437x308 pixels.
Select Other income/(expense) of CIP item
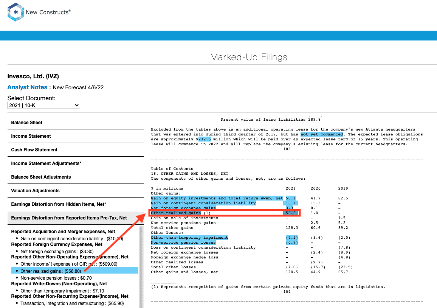[x=69, y=264]
